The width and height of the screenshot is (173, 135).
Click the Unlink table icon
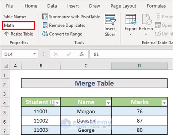tap(158, 34)
